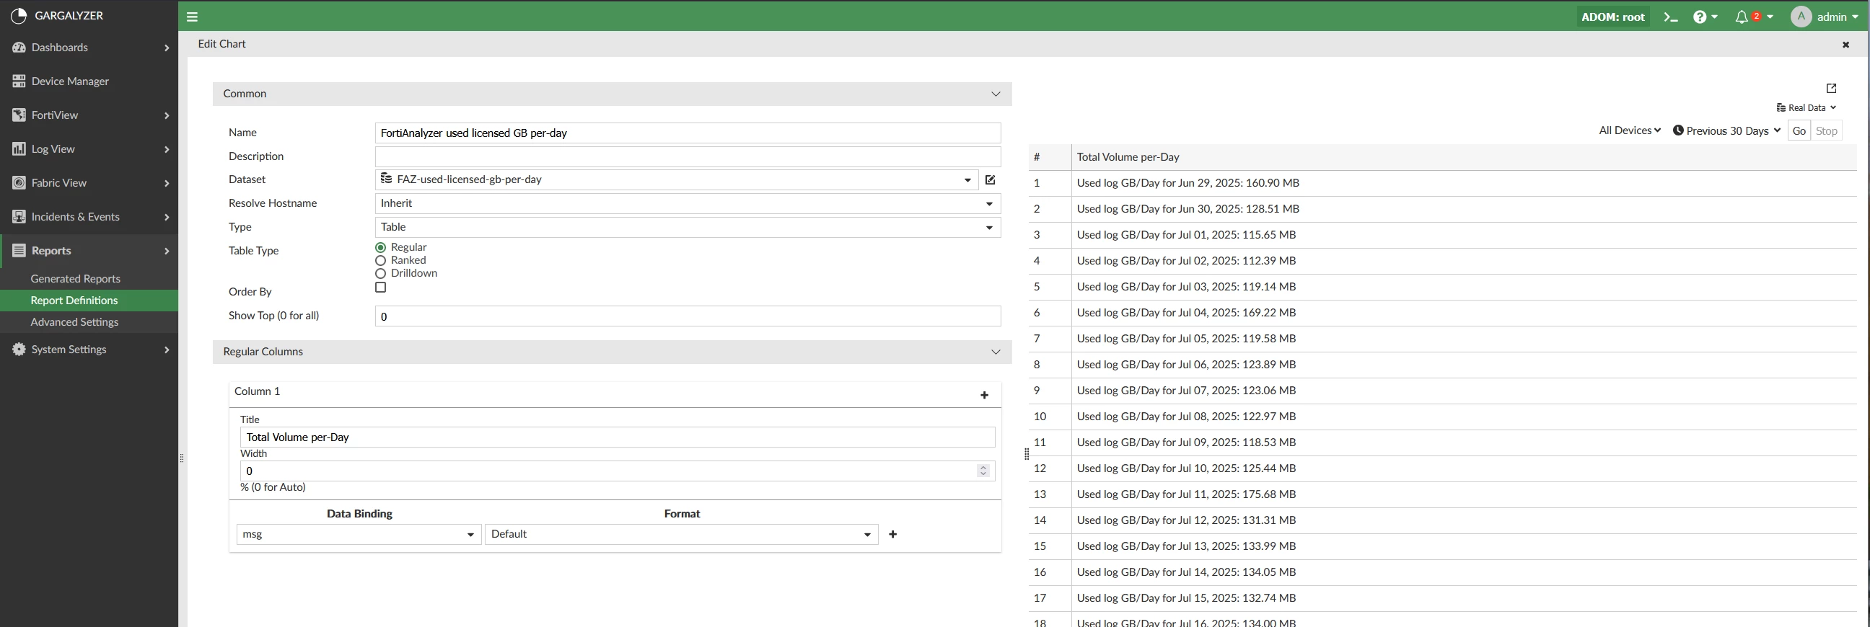The image size is (1870, 627).
Task: Click the Reports list icon
Action: pyautogui.click(x=19, y=251)
